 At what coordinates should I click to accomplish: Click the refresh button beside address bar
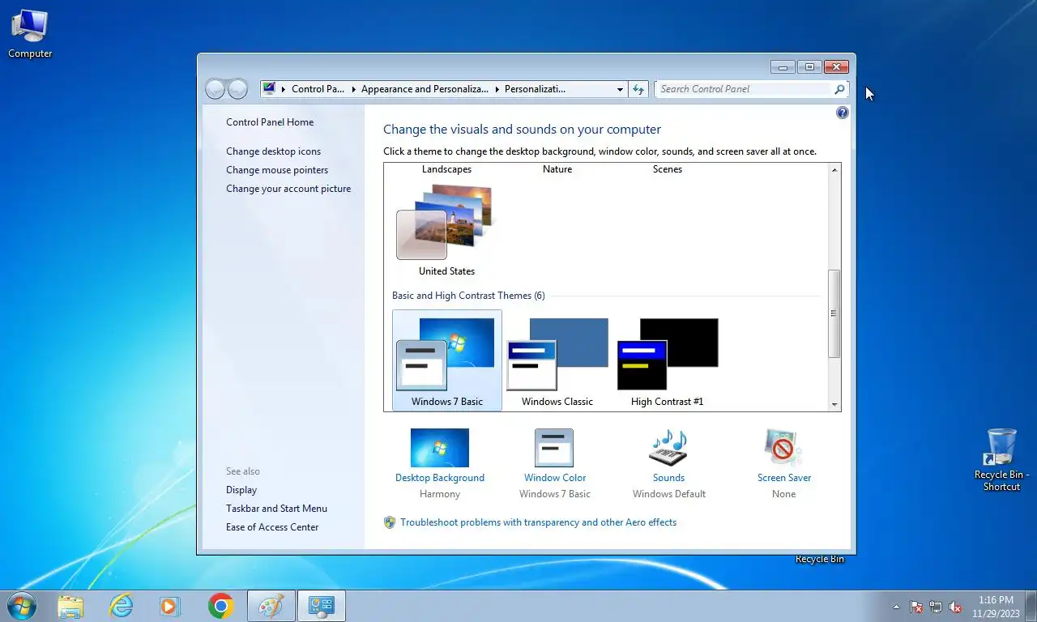tap(639, 89)
